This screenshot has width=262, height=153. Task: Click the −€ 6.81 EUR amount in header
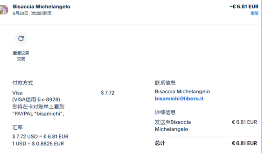[x=244, y=7]
